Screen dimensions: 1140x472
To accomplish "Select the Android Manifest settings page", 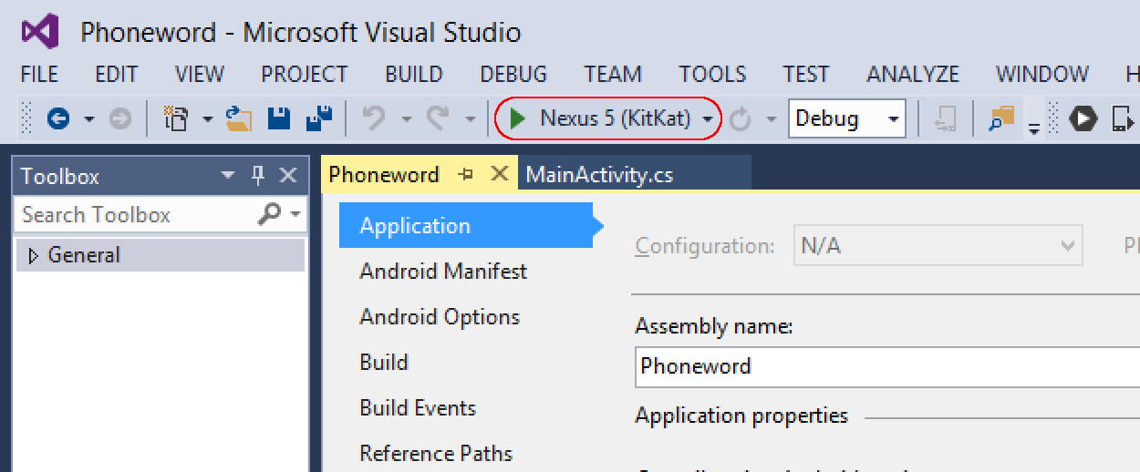I will coord(443,272).
